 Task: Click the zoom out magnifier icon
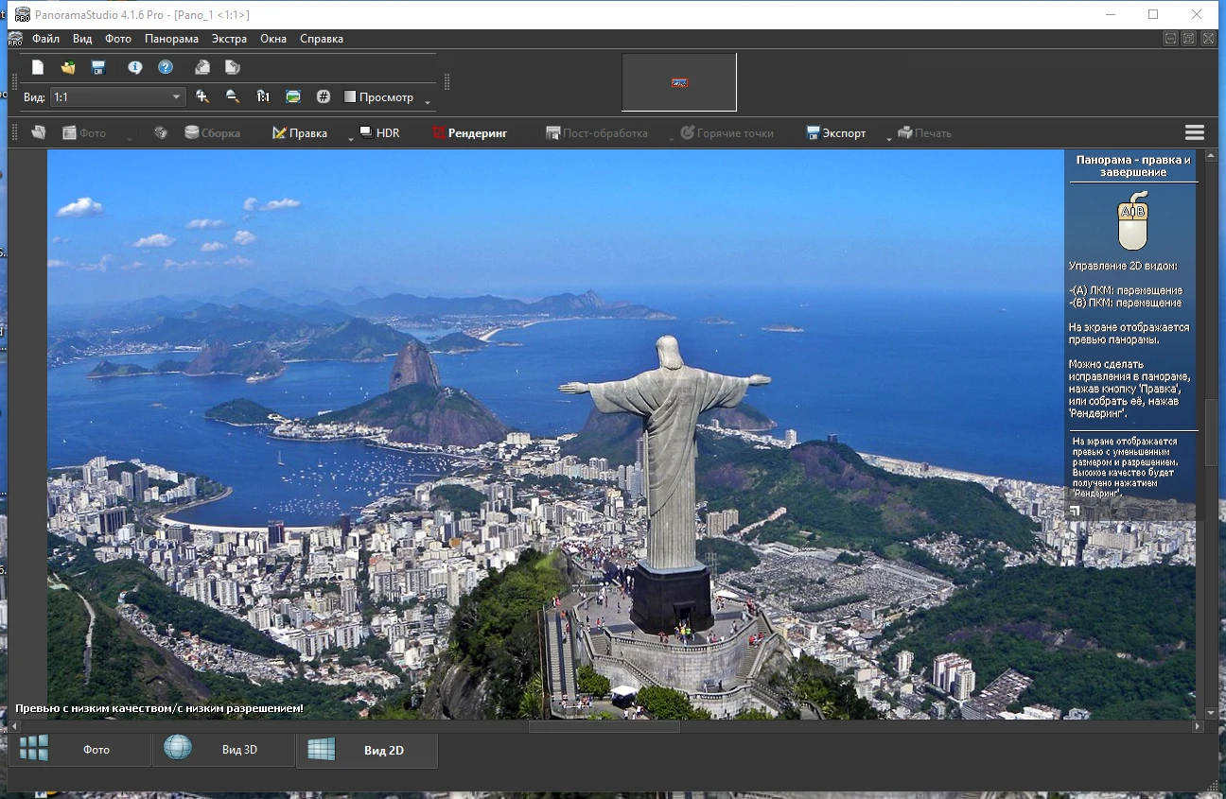coord(233,96)
